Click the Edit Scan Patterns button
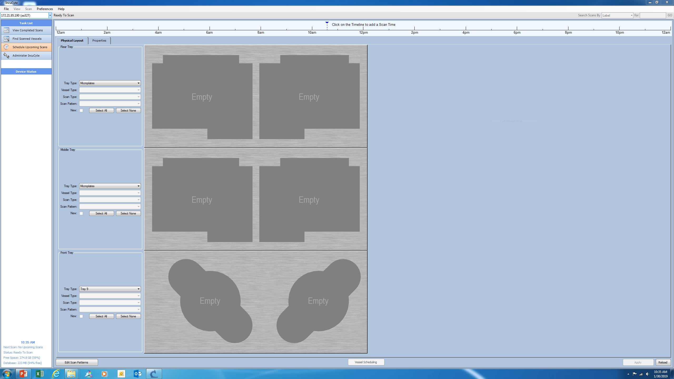This screenshot has height=379, width=674. (77, 362)
